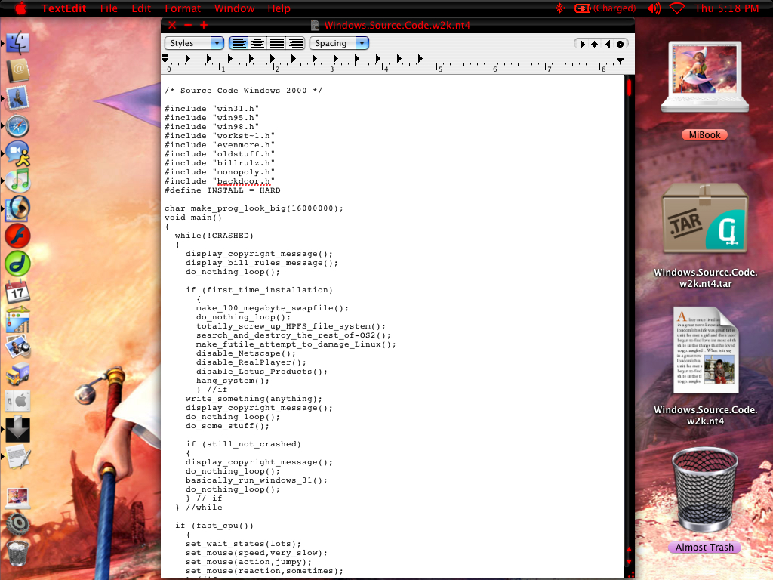Click the document proxy icon in title bar
This screenshot has height=580, width=773.
(315, 25)
